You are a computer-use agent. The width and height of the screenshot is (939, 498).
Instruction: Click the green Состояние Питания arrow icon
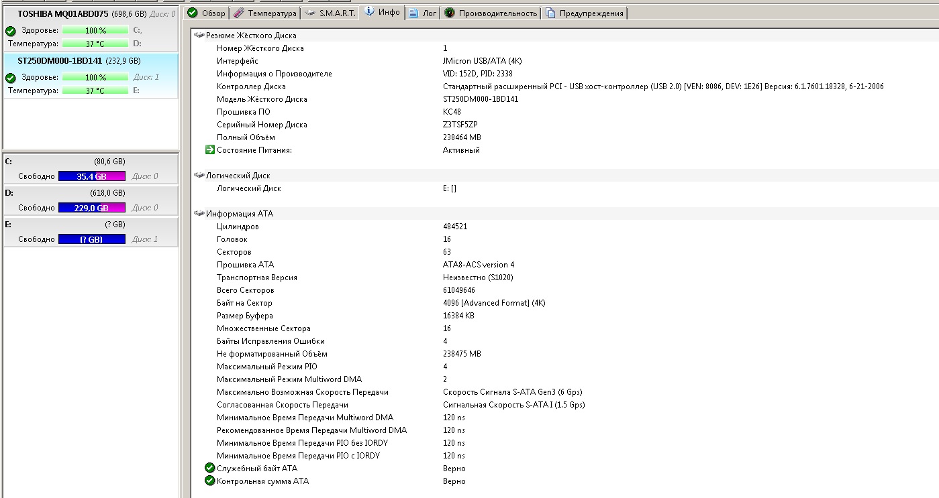(209, 150)
